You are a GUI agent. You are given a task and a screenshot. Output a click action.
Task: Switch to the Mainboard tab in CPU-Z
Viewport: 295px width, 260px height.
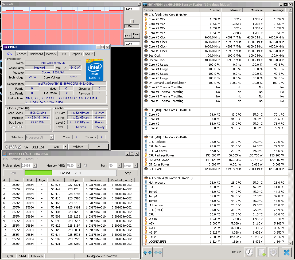coord(36,54)
